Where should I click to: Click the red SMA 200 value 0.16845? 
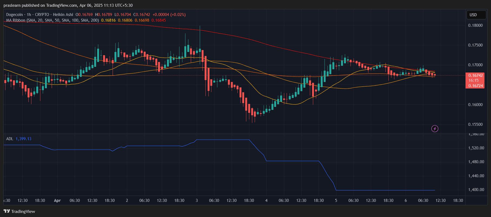tap(159, 20)
